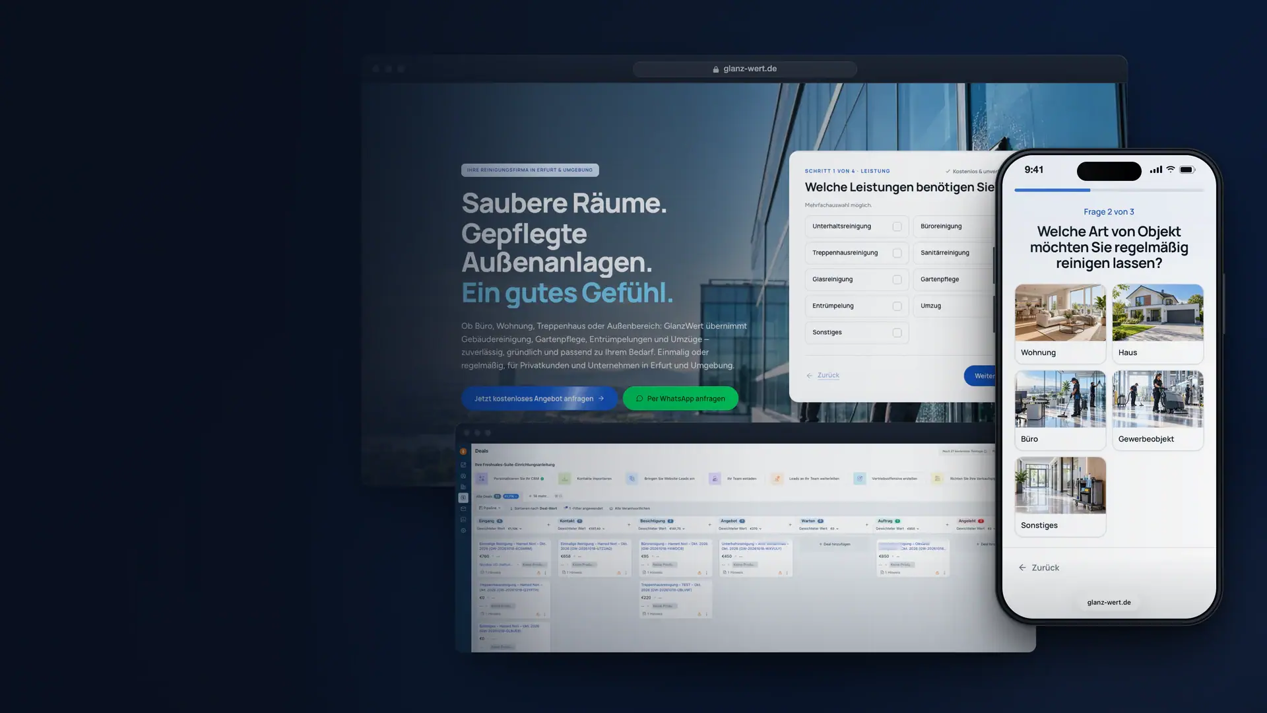Viewport: 1267px width, 713px height.
Task: Click the Ihr Team einladen setup icon
Action: point(715,479)
